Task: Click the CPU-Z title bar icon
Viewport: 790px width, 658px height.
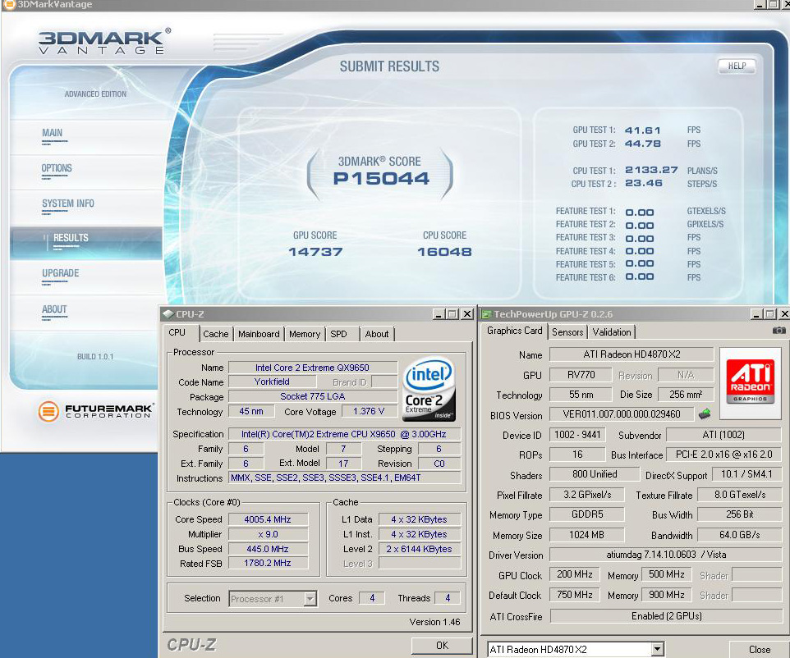Action: [168, 314]
